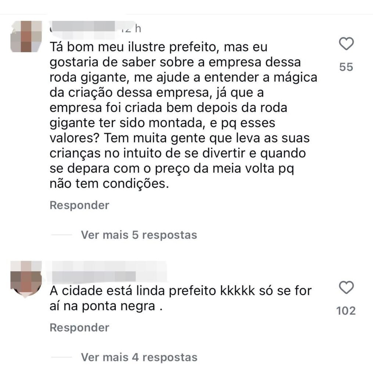
Task: Expand 'Ver mais 4 respostas'
Action: tap(139, 357)
